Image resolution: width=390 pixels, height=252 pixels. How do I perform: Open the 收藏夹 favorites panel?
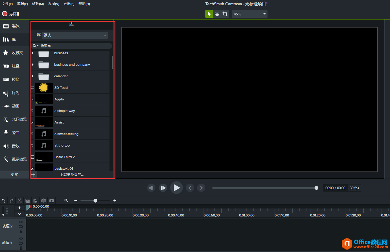point(14,53)
